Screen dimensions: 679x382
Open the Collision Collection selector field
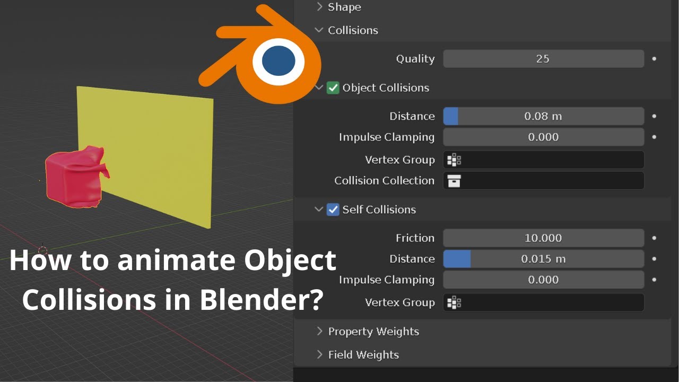click(543, 180)
